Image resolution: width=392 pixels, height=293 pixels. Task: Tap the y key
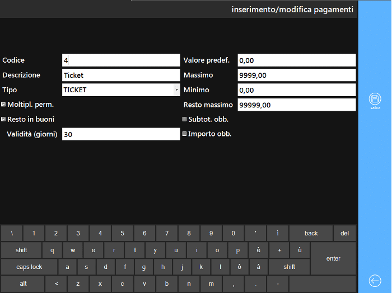point(155,250)
